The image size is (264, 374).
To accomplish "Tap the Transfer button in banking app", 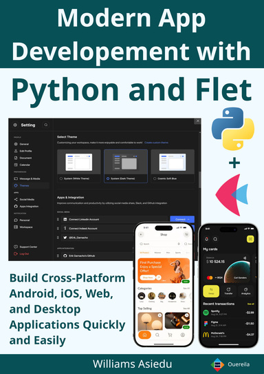I will tap(228, 291).
